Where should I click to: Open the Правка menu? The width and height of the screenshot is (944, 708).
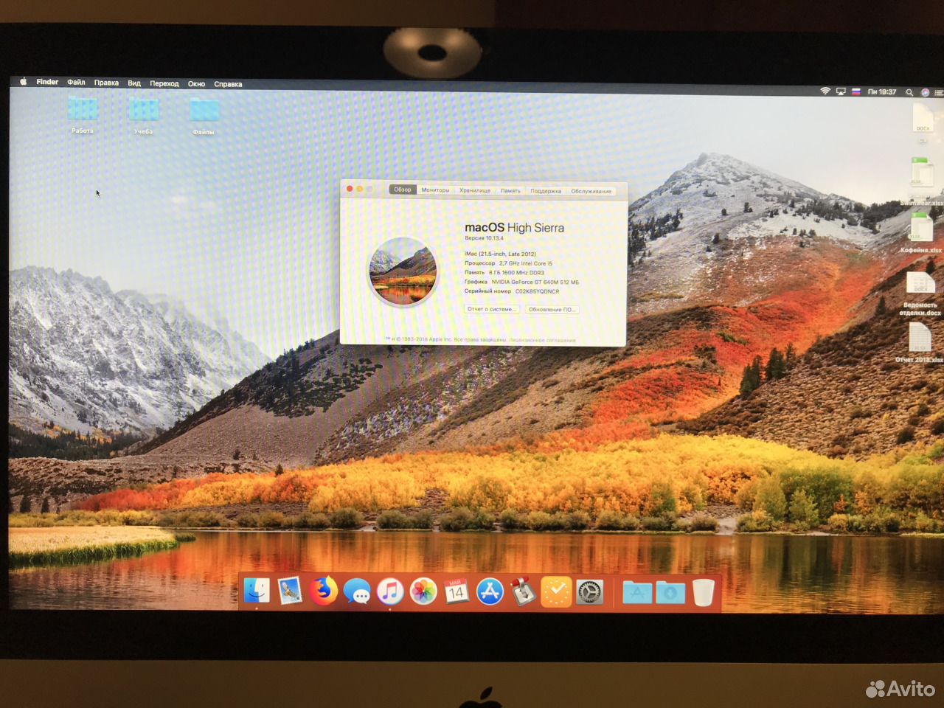click(x=106, y=83)
